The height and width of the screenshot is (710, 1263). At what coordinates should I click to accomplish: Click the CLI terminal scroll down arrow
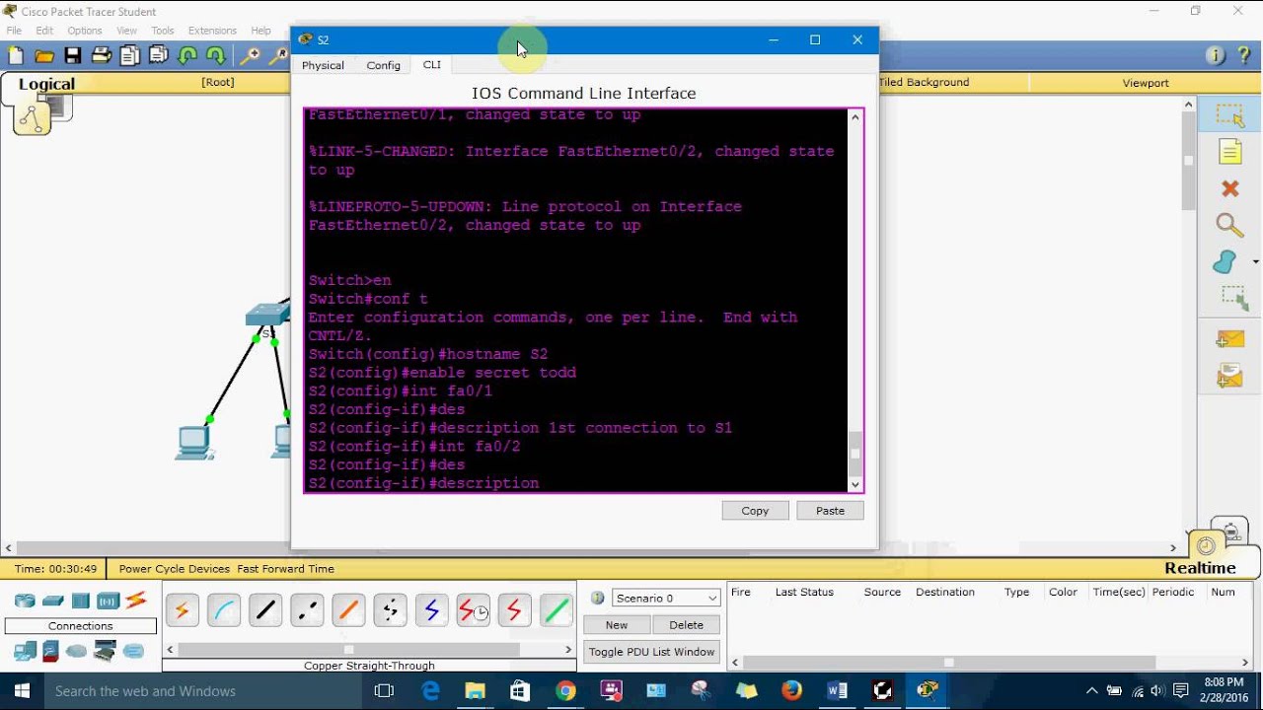click(855, 484)
